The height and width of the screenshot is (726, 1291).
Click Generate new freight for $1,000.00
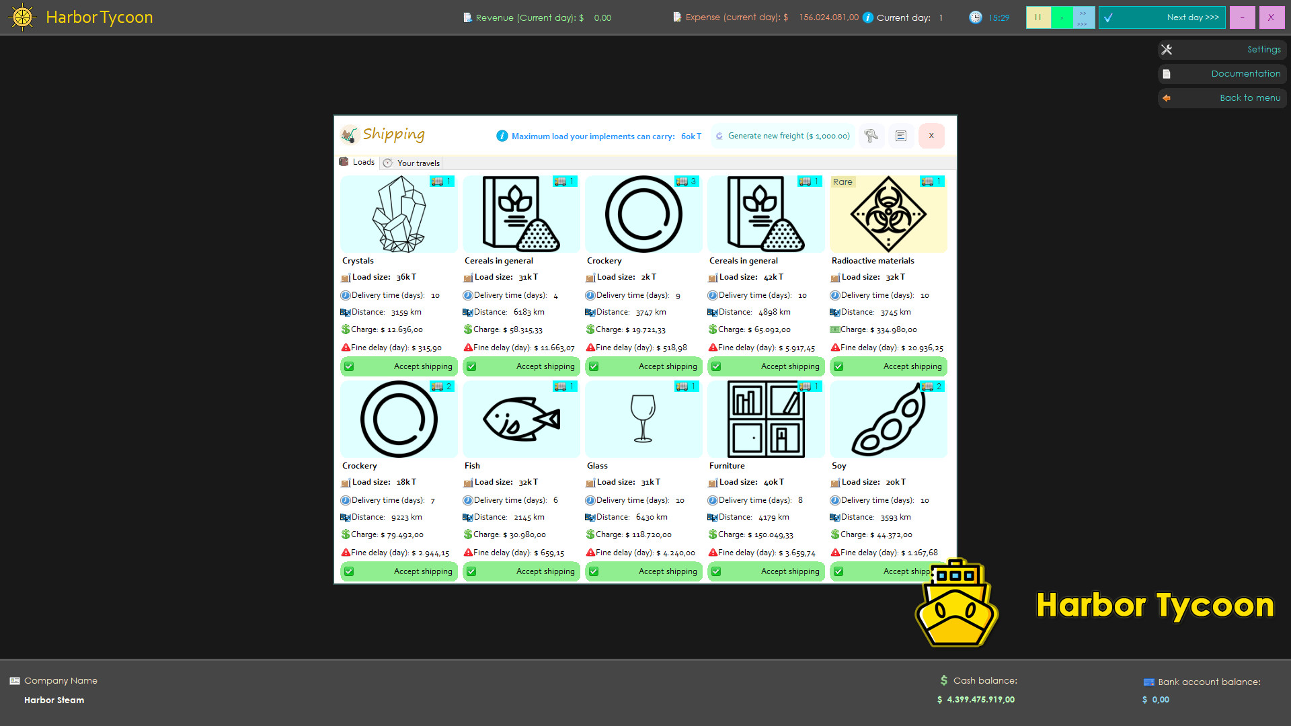(x=782, y=135)
